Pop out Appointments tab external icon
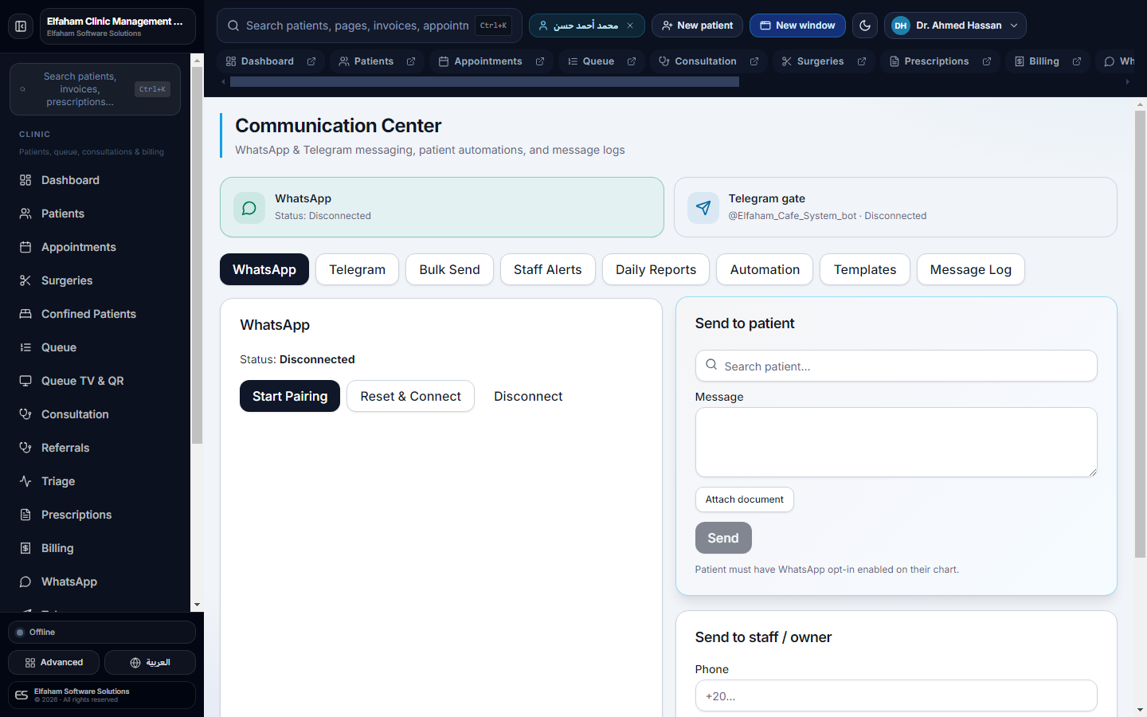Screen dimensions: 1147x717 pyautogui.click(x=540, y=61)
